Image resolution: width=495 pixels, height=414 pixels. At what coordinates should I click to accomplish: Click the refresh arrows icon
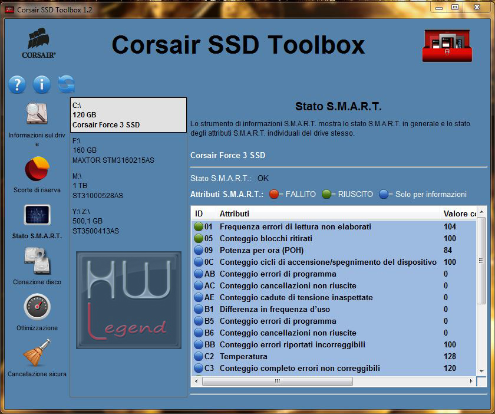66,84
